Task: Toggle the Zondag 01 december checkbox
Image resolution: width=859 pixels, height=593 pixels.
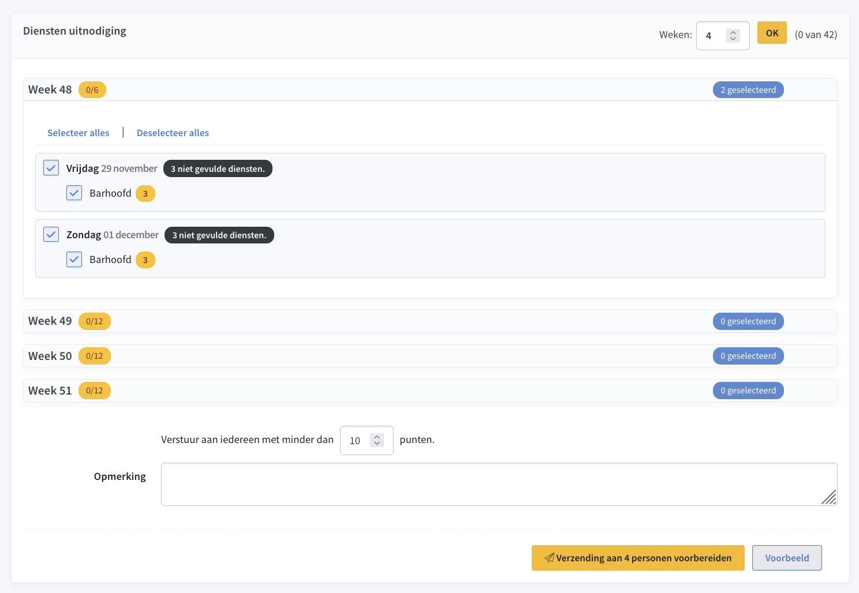Action: pos(51,234)
